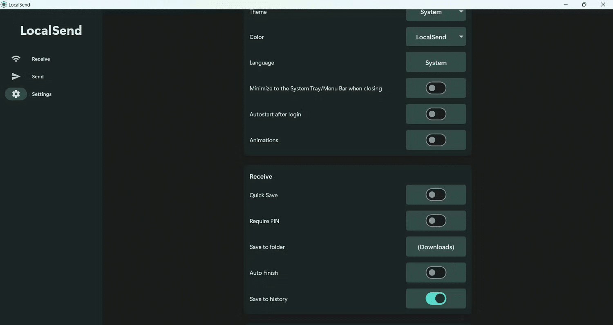This screenshot has width=613, height=325.
Task: Enable Minimize to System Tray when closing
Action: click(436, 88)
